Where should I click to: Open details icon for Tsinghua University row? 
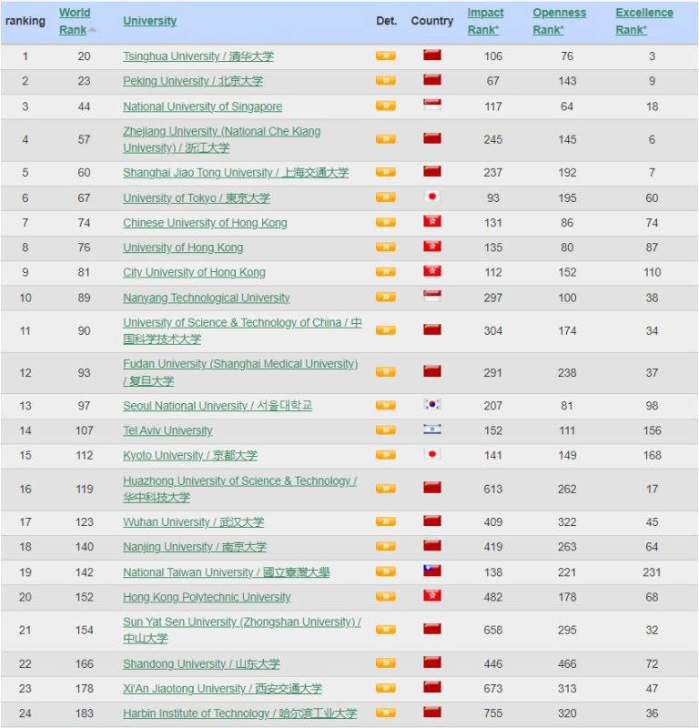[386, 56]
